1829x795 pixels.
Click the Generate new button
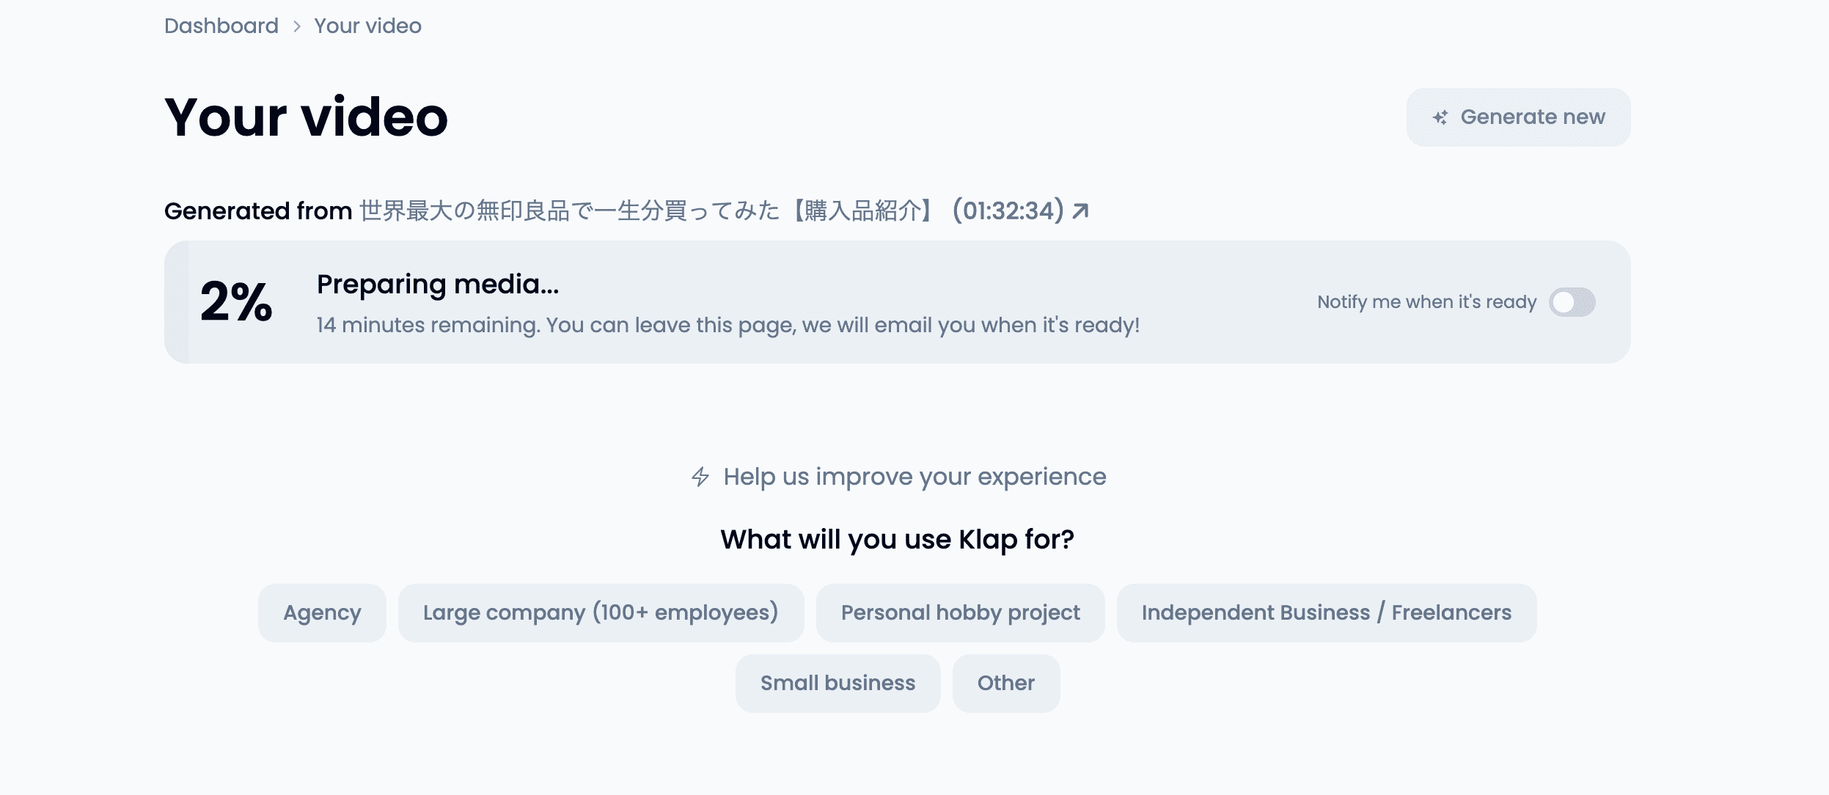1518,117
